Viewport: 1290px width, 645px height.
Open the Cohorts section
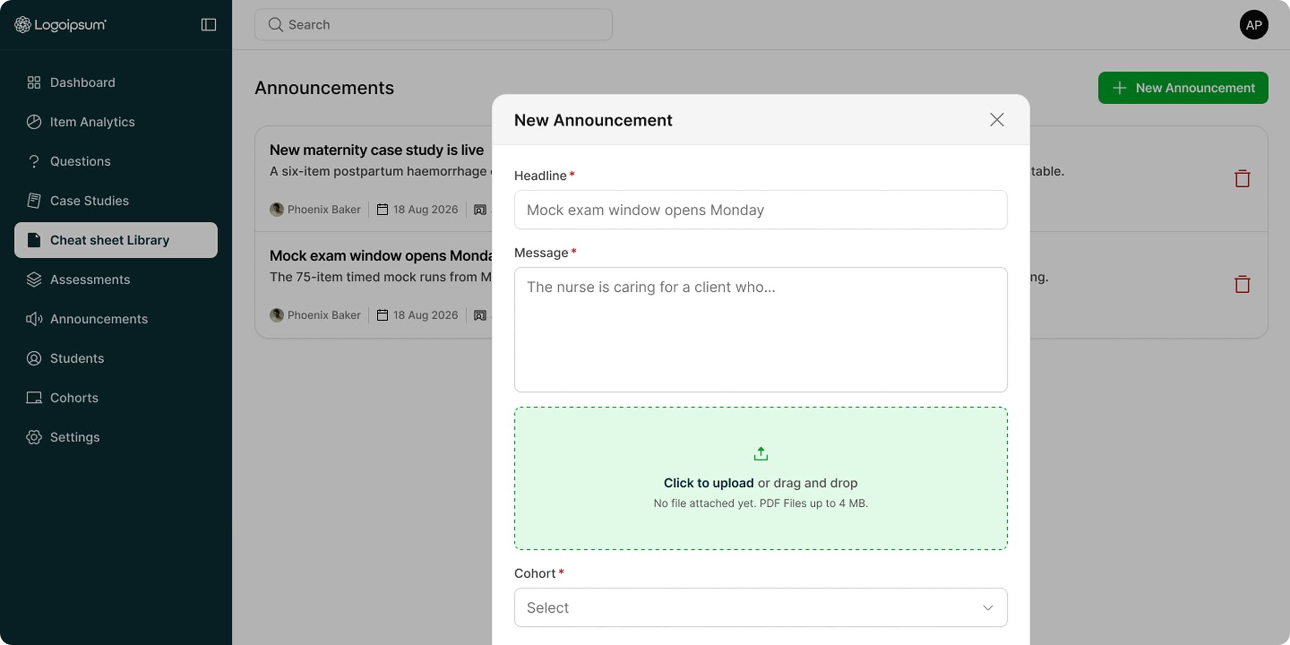(116, 398)
